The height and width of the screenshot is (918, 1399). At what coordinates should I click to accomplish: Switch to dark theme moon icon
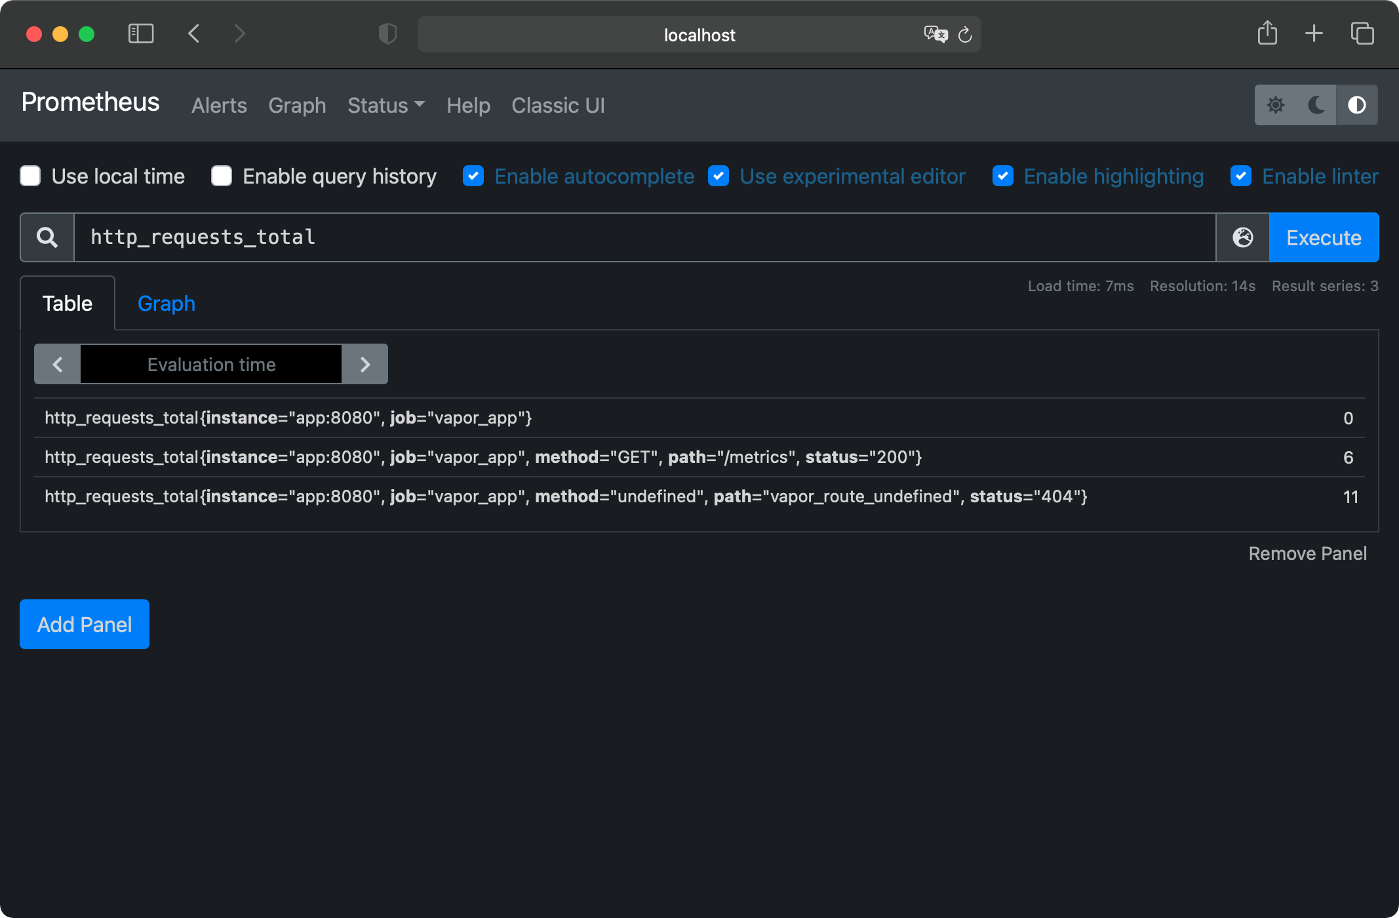(x=1316, y=105)
